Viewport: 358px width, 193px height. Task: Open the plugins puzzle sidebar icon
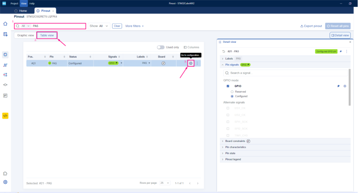tap(5, 173)
